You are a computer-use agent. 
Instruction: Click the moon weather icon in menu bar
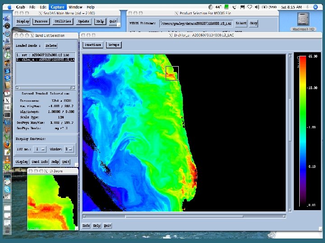pyautogui.click(x=211, y=7)
